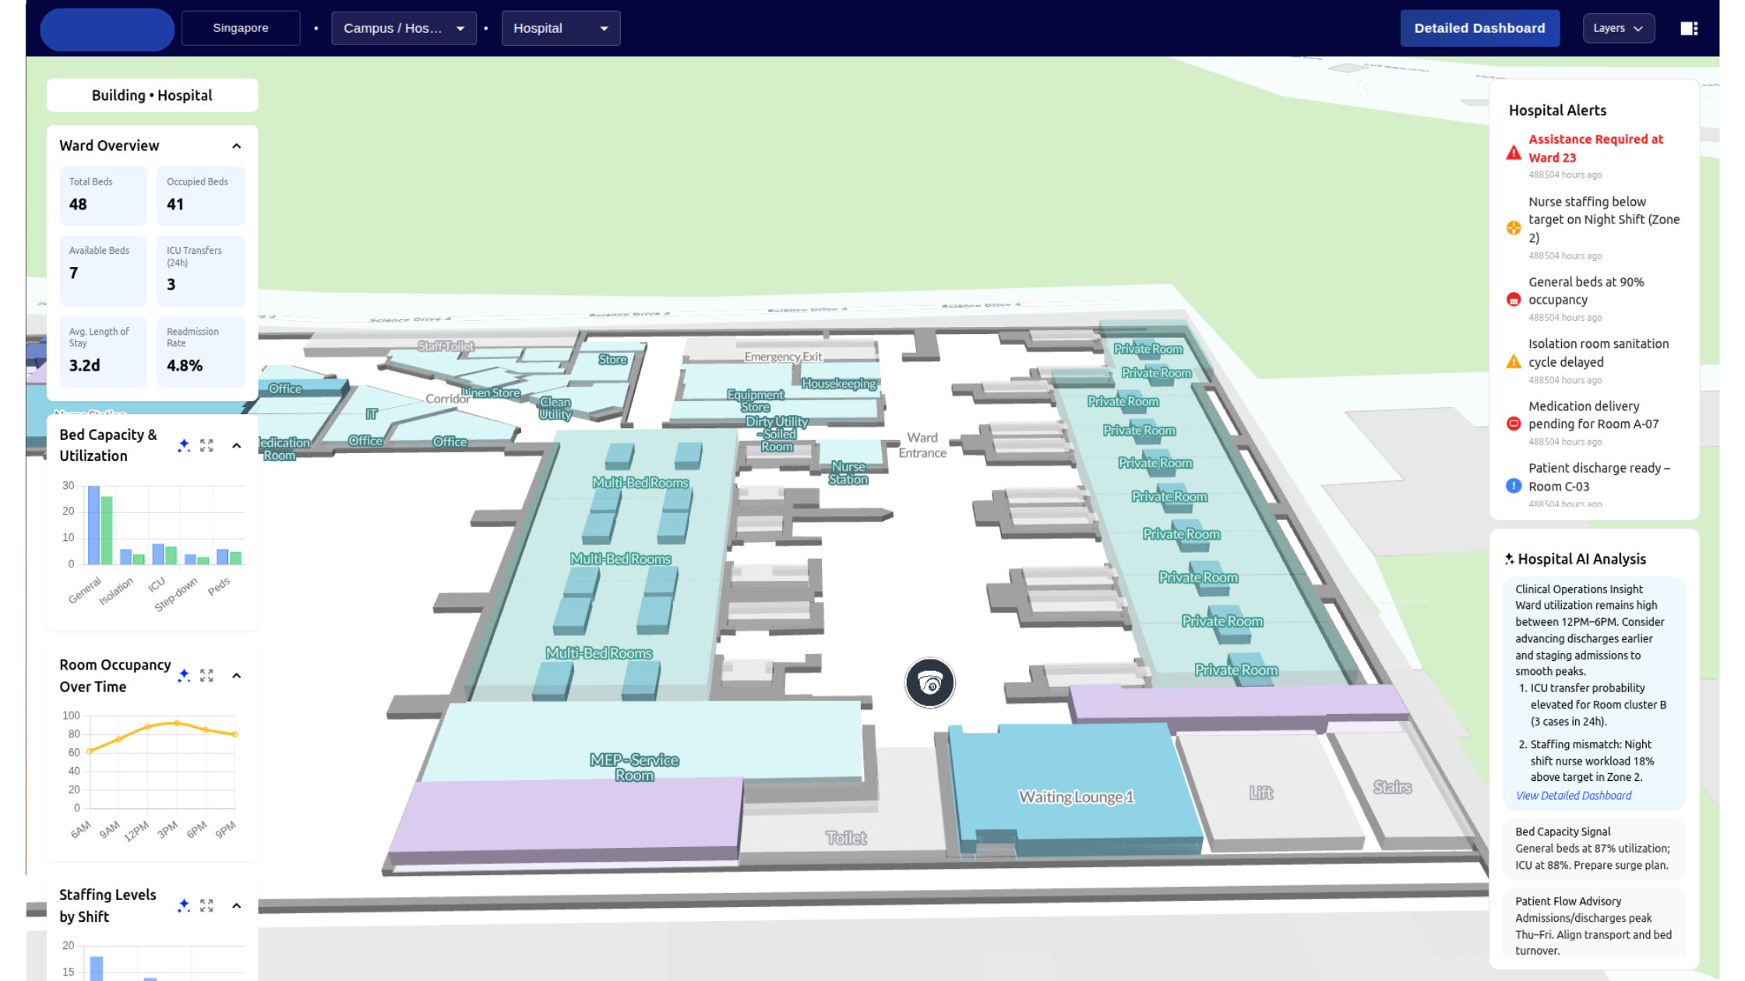Expand Room Occupancy Over Time chart fullscreen
Viewport: 1745px width, 981px height.
[x=206, y=675]
